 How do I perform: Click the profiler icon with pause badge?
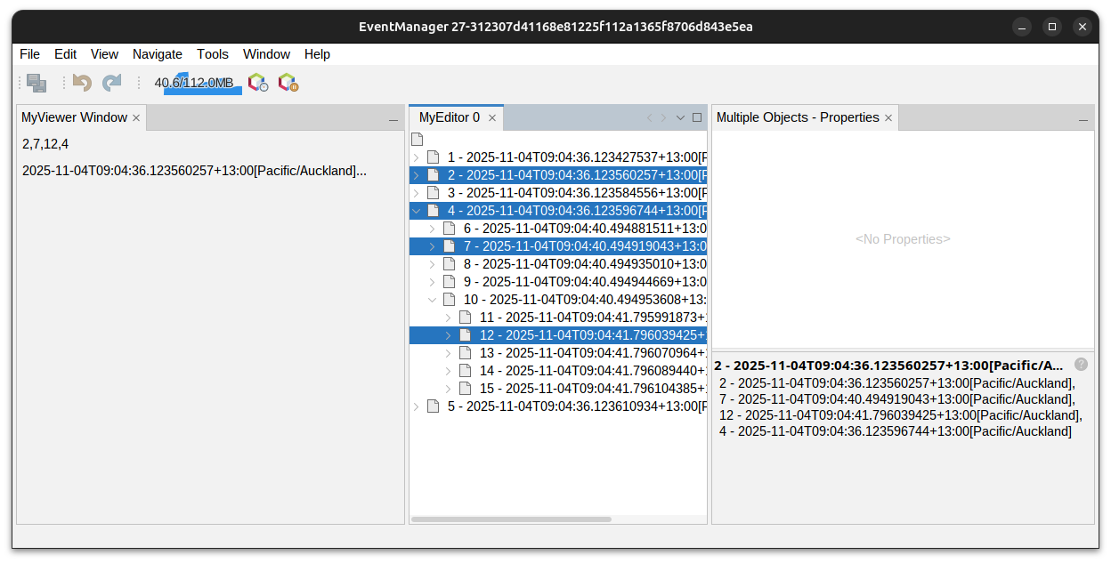288,83
